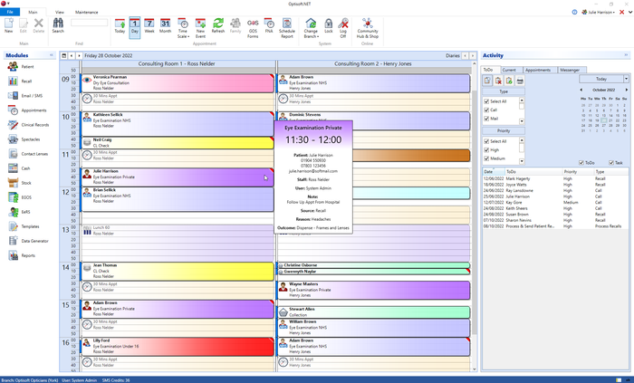Open the Time Scale dropdown
The image size is (634, 383).
point(183,28)
